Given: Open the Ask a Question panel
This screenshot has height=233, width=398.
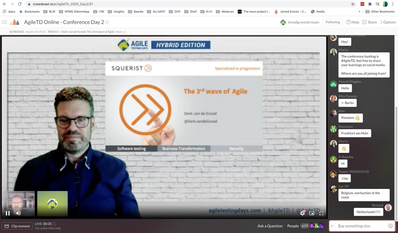Looking at the screenshot, I should (270, 226).
